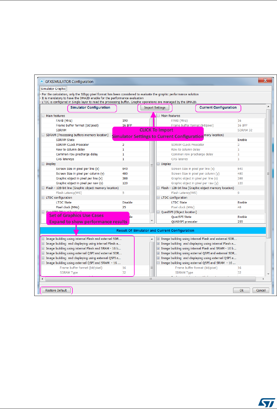Collapse SDRAM section in Simulator Configuration
This screenshot has width=277, height=409.
[x=43, y=135]
